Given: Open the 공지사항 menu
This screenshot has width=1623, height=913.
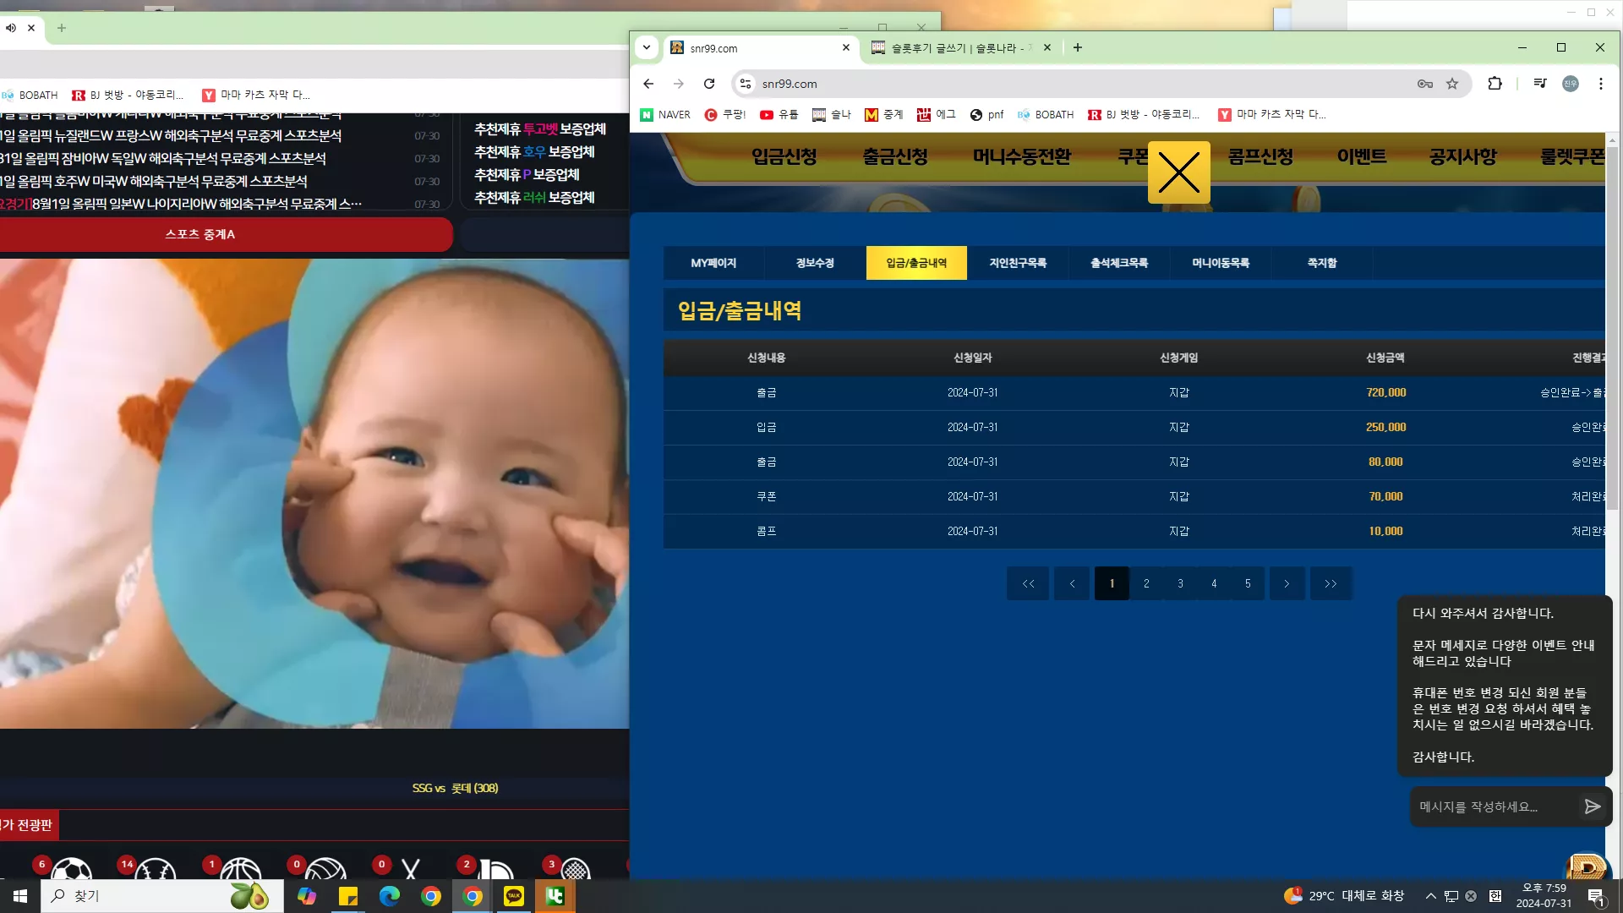Looking at the screenshot, I should 1463,156.
